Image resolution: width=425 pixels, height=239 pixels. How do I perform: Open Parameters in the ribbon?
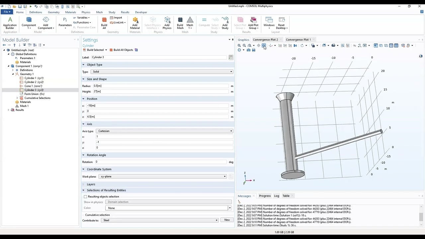65,23
